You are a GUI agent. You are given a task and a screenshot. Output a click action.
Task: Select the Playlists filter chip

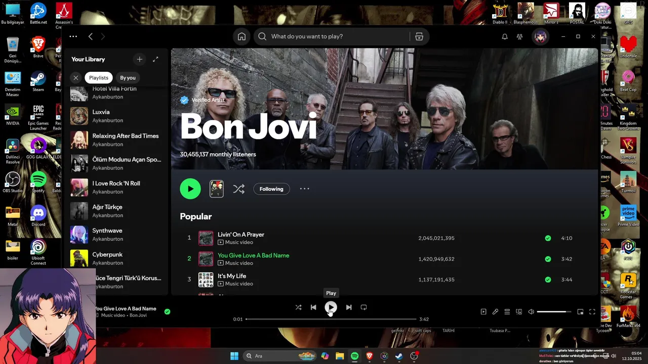[x=99, y=78]
